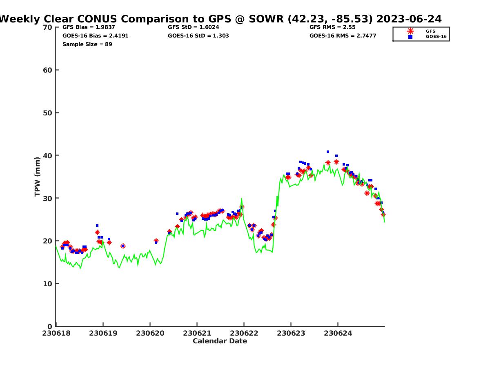Click the 230621 date tick label
This screenshot has width=490, height=367.
click(x=197, y=333)
